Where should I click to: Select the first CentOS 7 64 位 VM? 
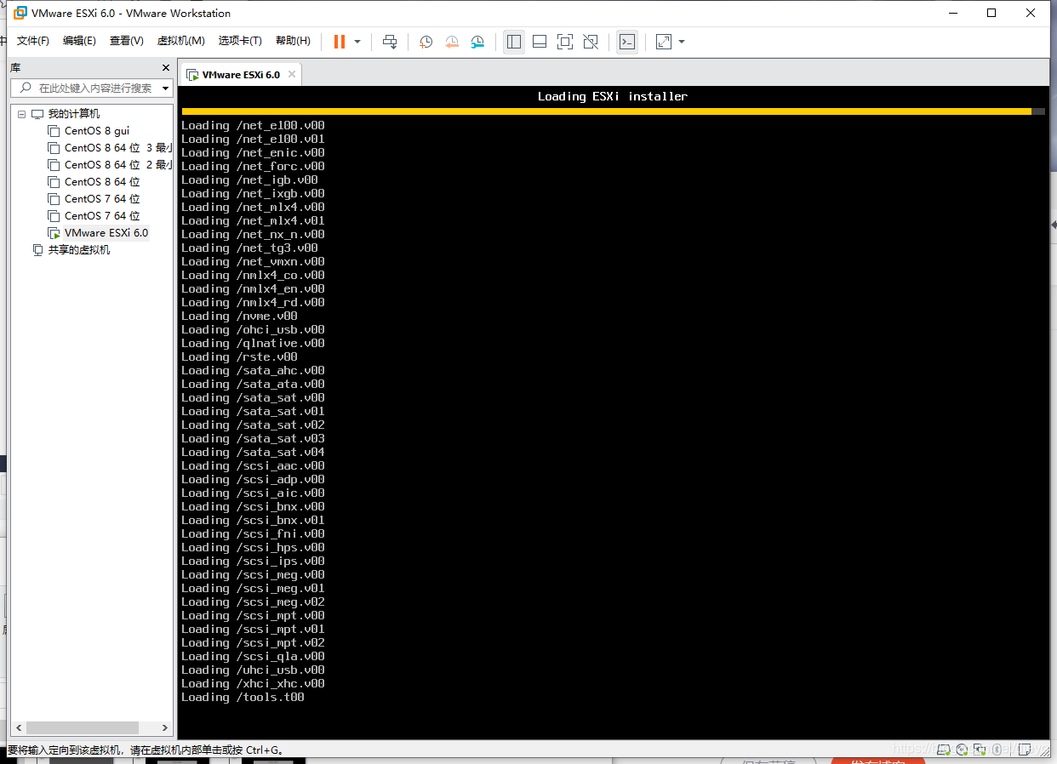[x=102, y=199]
